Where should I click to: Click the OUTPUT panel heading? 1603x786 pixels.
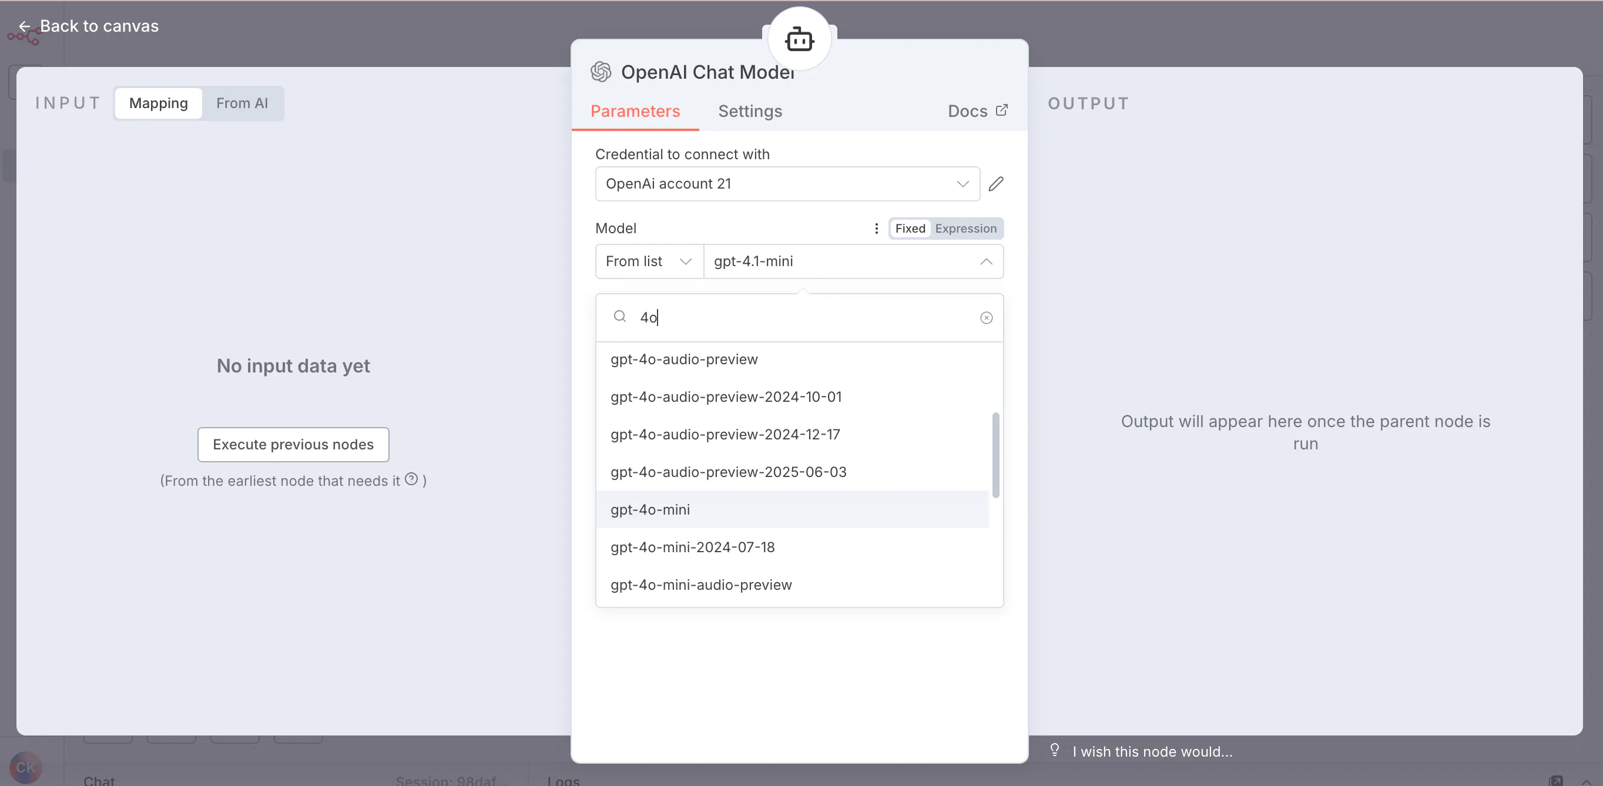(1088, 103)
